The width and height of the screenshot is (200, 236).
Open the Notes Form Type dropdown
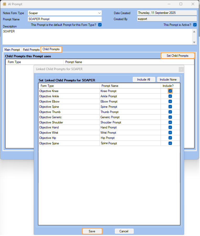pyautogui.click(x=99, y=13)
